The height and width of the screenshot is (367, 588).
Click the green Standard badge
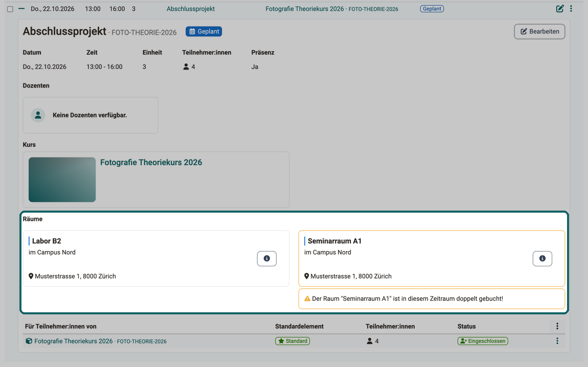(x=292, y=341)
